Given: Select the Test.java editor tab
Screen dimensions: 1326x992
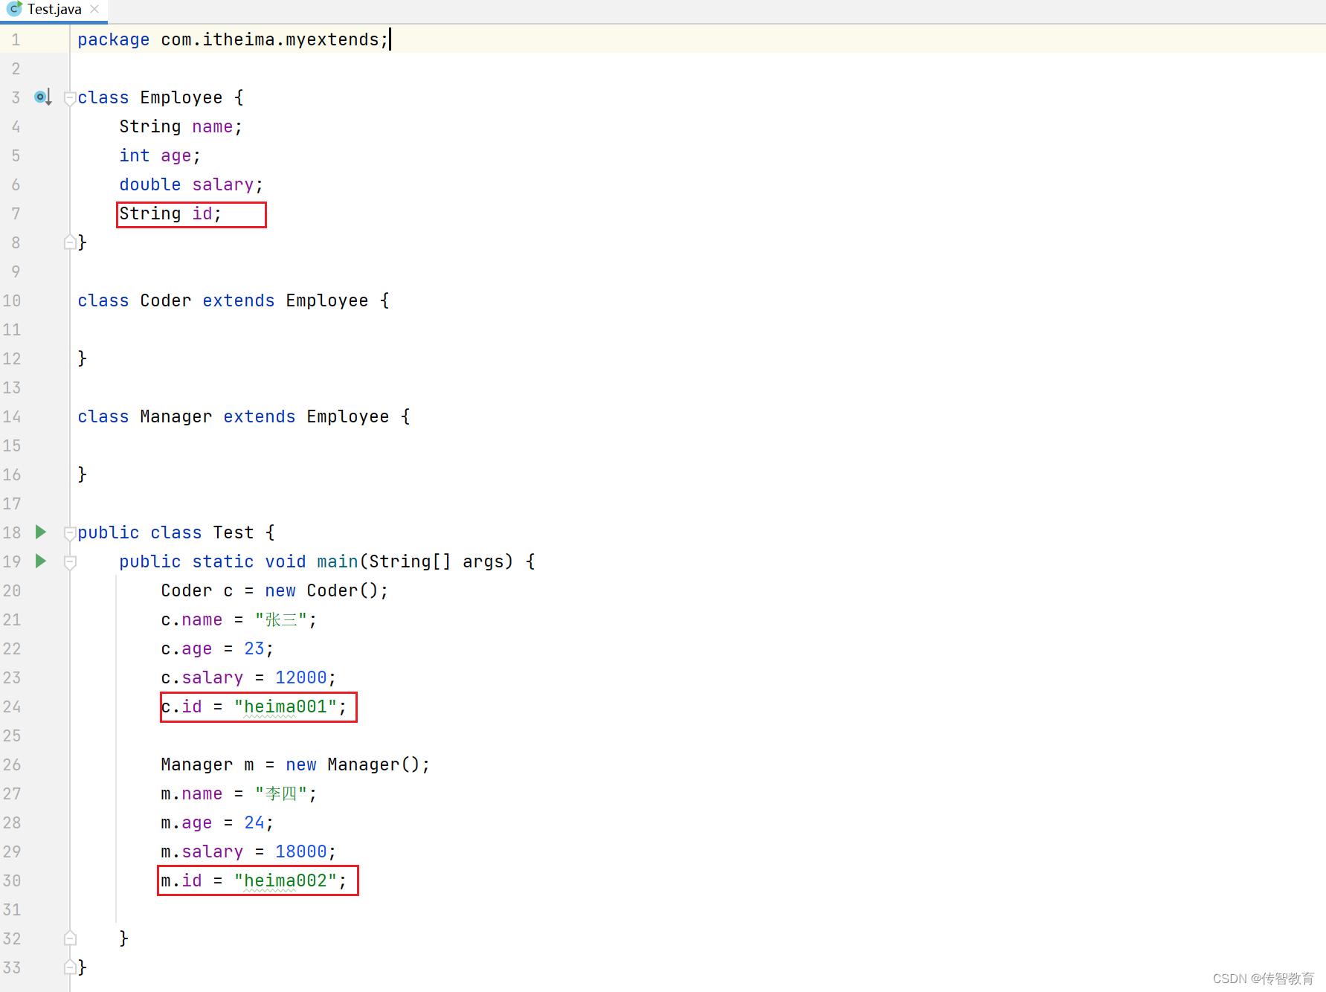Looking at the screenshot, I should coord(54,10).
